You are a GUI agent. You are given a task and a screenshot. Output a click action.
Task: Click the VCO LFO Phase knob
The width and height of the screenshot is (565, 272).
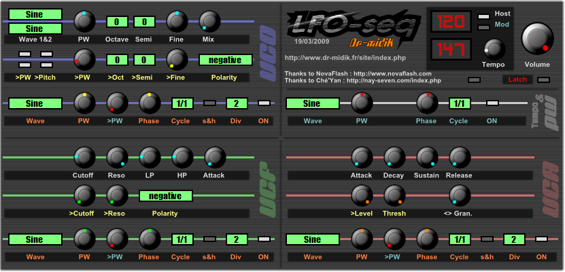point(150,103)
